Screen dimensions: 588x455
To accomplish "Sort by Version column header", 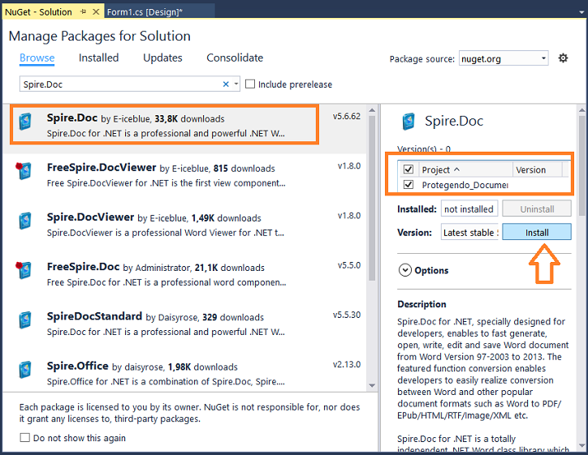I will coord(537,170).
